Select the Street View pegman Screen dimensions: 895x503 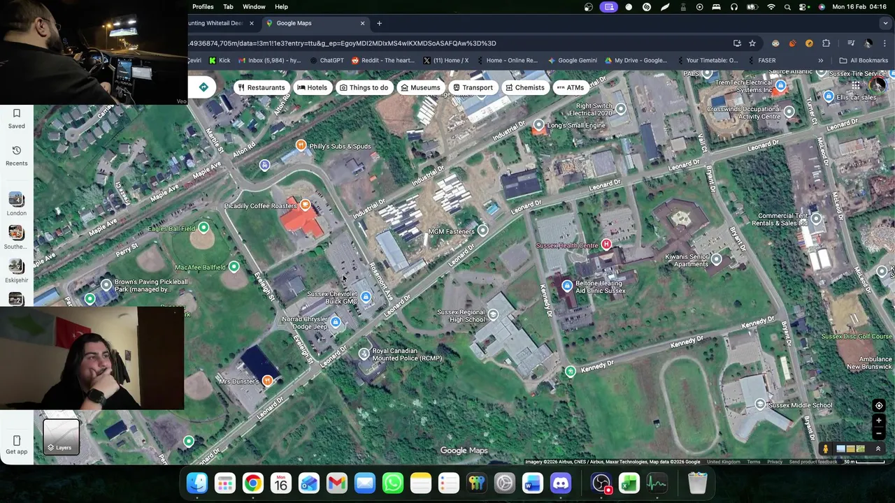tap(825, 449)
